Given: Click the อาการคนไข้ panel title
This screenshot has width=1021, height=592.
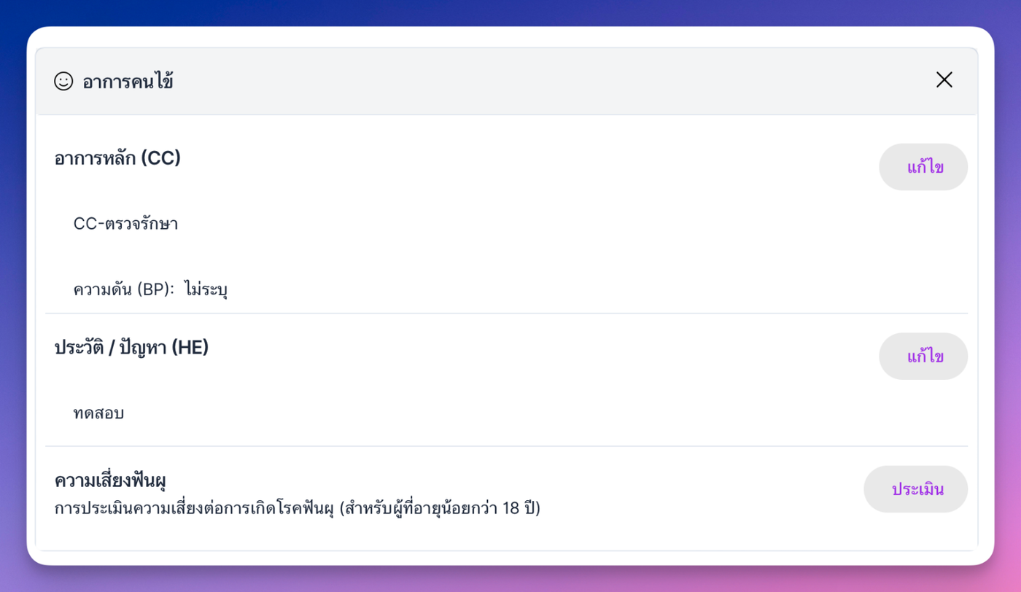Looking at the screenshot, I should tap(128, 82).
